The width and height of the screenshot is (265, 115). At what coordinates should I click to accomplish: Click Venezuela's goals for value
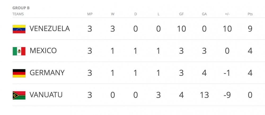coord(181,29)
